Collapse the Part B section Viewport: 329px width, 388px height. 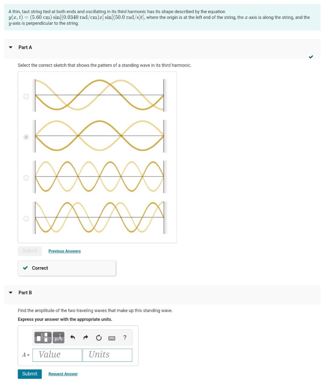(x=10, y=292)
